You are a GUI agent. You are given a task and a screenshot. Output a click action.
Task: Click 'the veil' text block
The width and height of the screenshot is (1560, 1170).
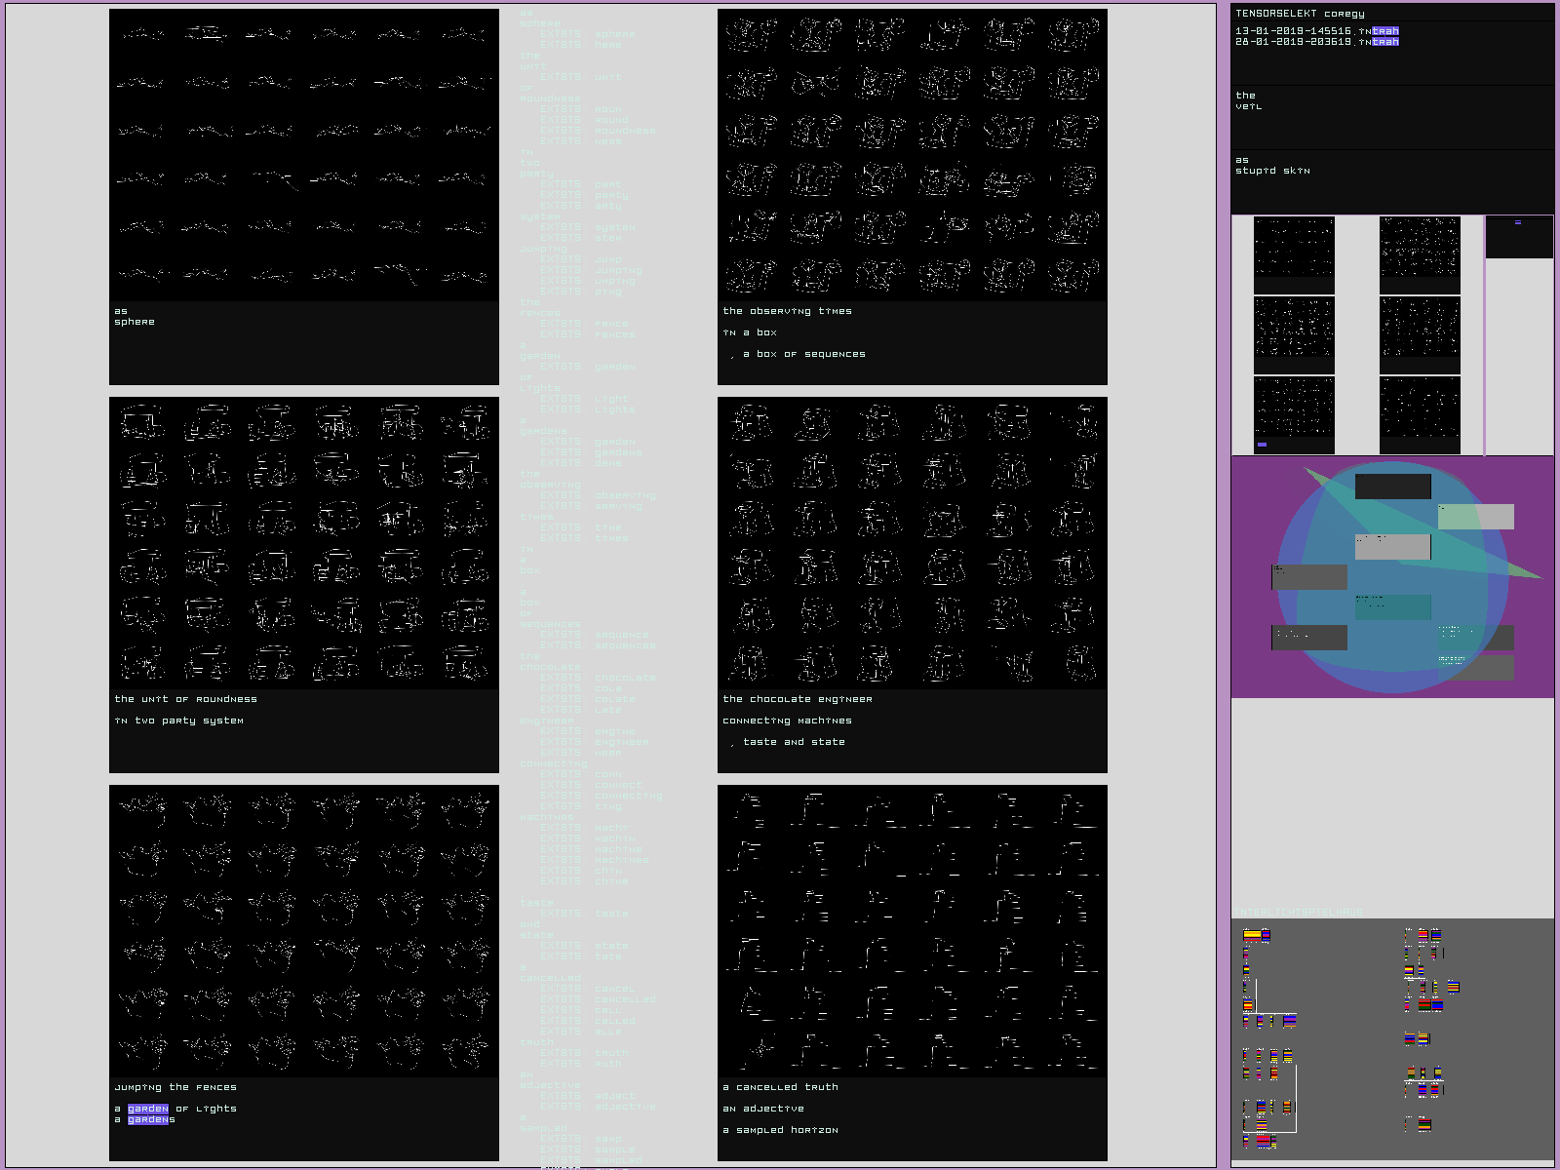[x=1248, y=101]
